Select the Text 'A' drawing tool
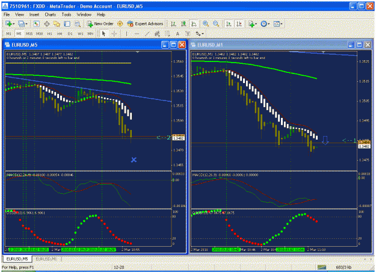Screen dimensions: 376x272 (x=177, y=34)
